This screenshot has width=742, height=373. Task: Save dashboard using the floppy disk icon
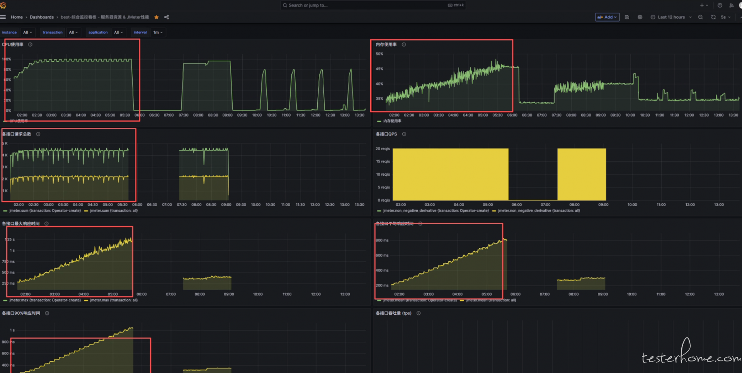click(627, 17)
